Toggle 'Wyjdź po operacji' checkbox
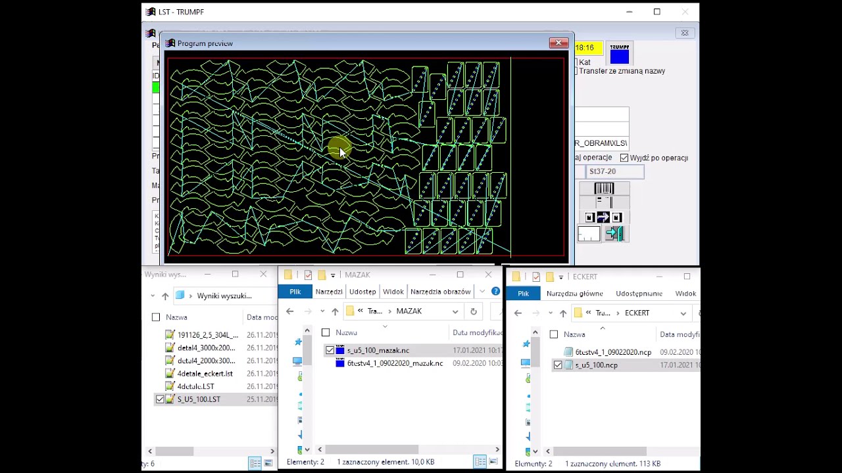 point(624,158)
